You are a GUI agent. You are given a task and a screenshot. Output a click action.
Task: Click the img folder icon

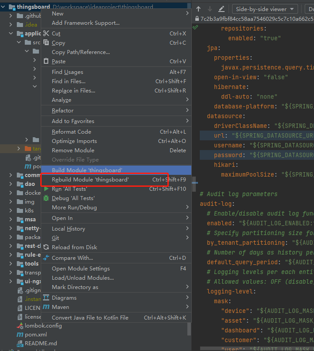pyautogui.click(x=20, y=202)
